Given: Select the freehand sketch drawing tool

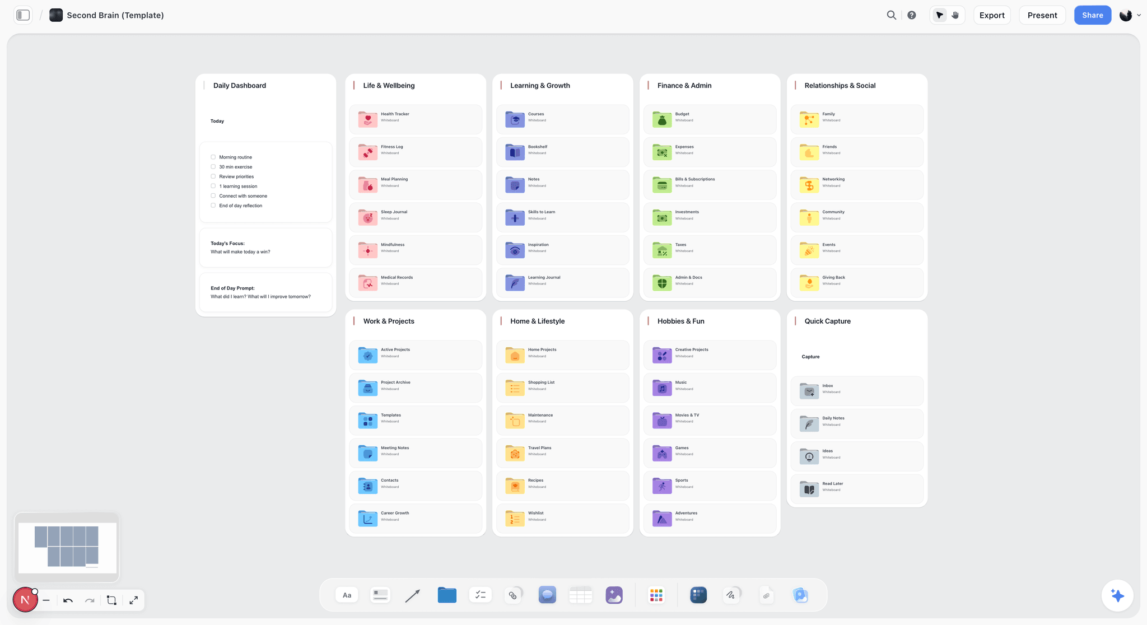Looking at the screenshot, I should click(x=731, y=595).
